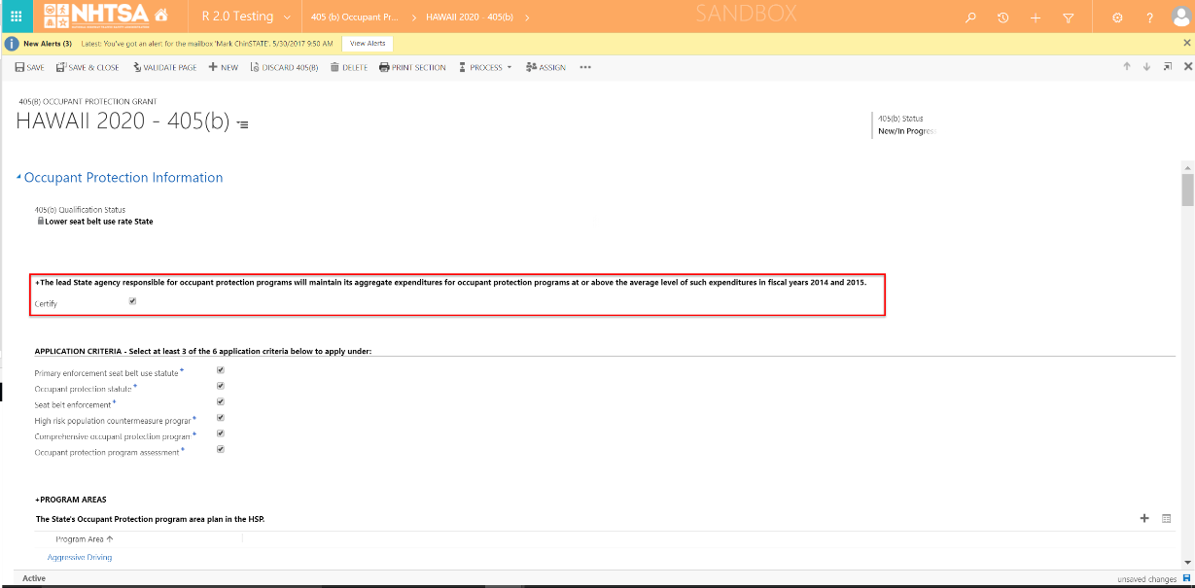This screenshot has width=1195, height=588.
Task: Open help question mark icon
Action: [x=1150, y=17]
